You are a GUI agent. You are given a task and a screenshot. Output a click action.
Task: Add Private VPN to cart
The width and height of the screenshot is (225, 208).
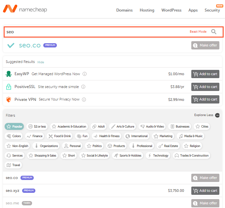[x=205, y=99]
